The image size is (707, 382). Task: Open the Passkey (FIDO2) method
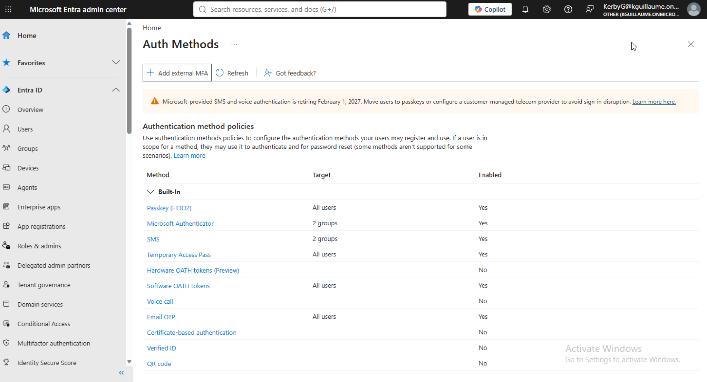point(169,208)
